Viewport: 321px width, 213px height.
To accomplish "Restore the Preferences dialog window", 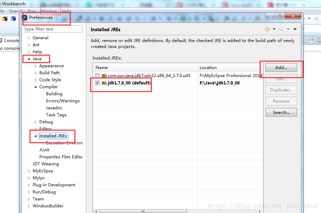I will point(280,16).
